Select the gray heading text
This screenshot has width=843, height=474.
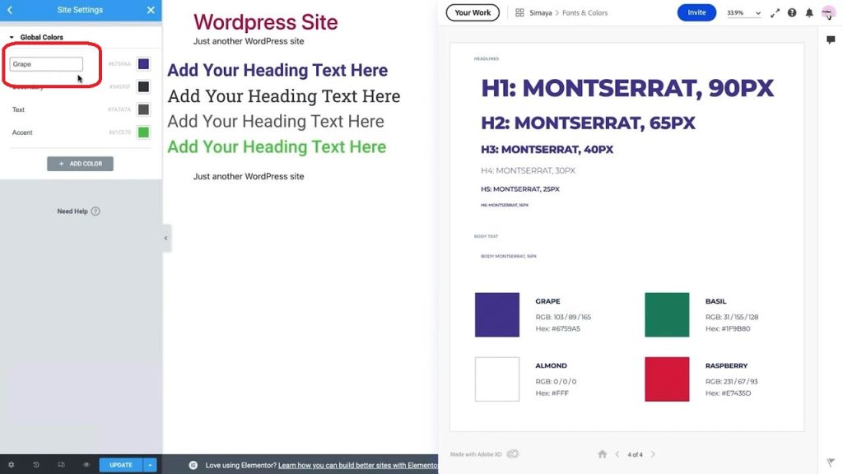point(276,122)
